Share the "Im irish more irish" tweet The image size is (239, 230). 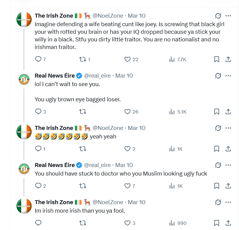(228, 223)
